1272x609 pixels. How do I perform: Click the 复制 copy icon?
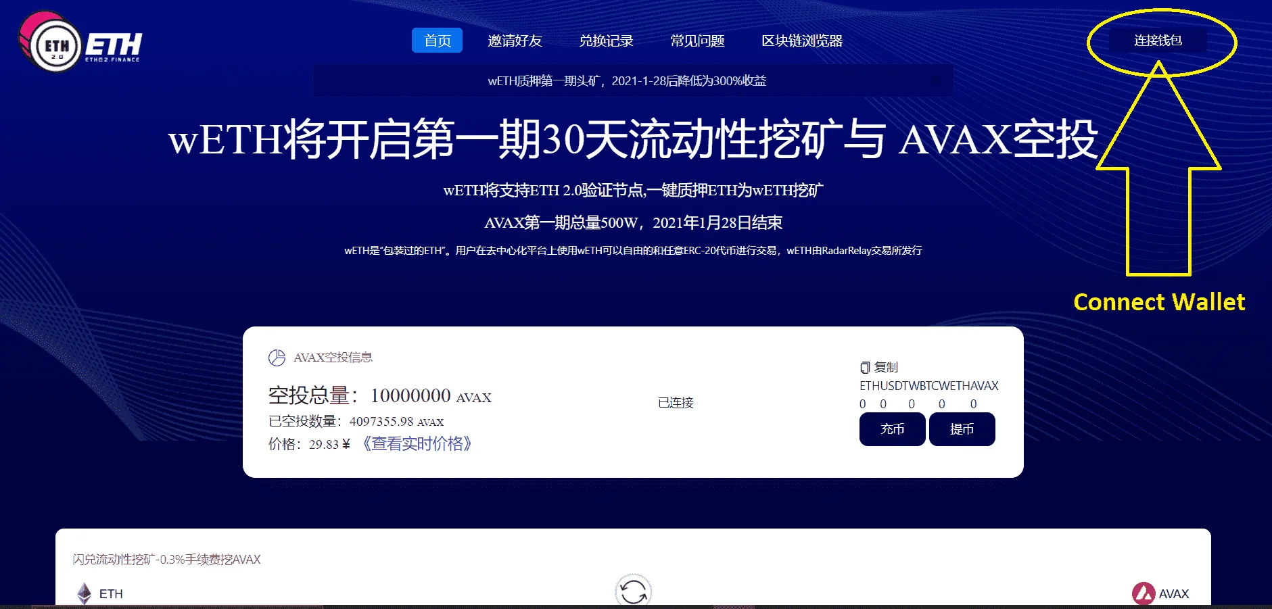point(865,368)
